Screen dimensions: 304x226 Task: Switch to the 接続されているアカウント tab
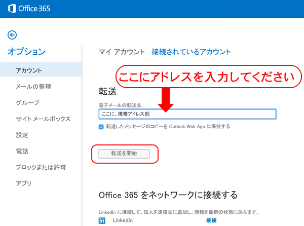[x=191, y=52]
